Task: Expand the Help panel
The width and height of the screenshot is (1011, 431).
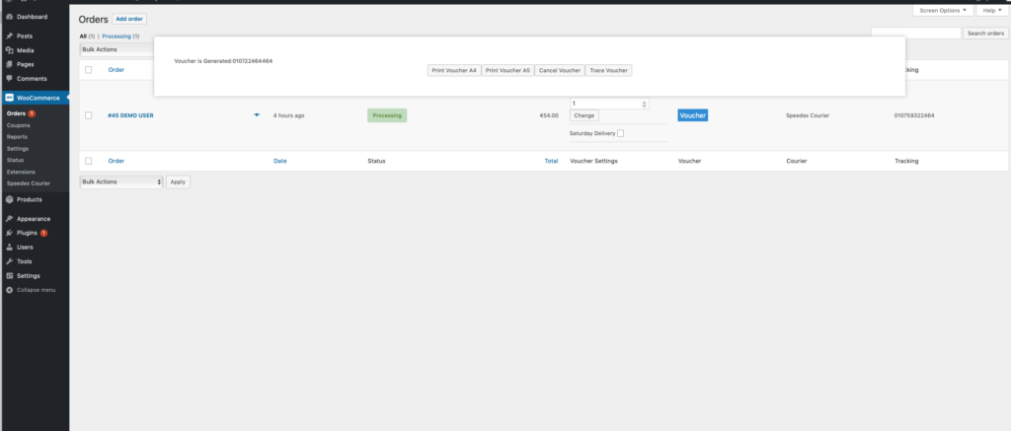Action: click(x=992, y=10)
